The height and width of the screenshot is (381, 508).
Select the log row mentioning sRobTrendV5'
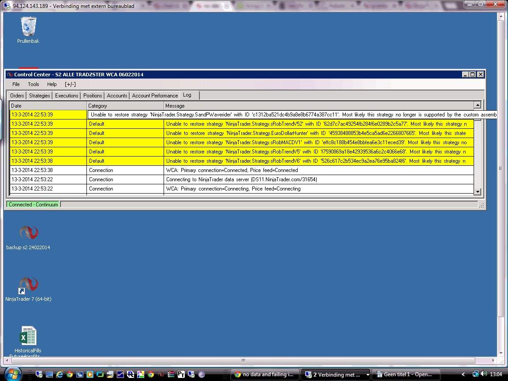[242, 152]
